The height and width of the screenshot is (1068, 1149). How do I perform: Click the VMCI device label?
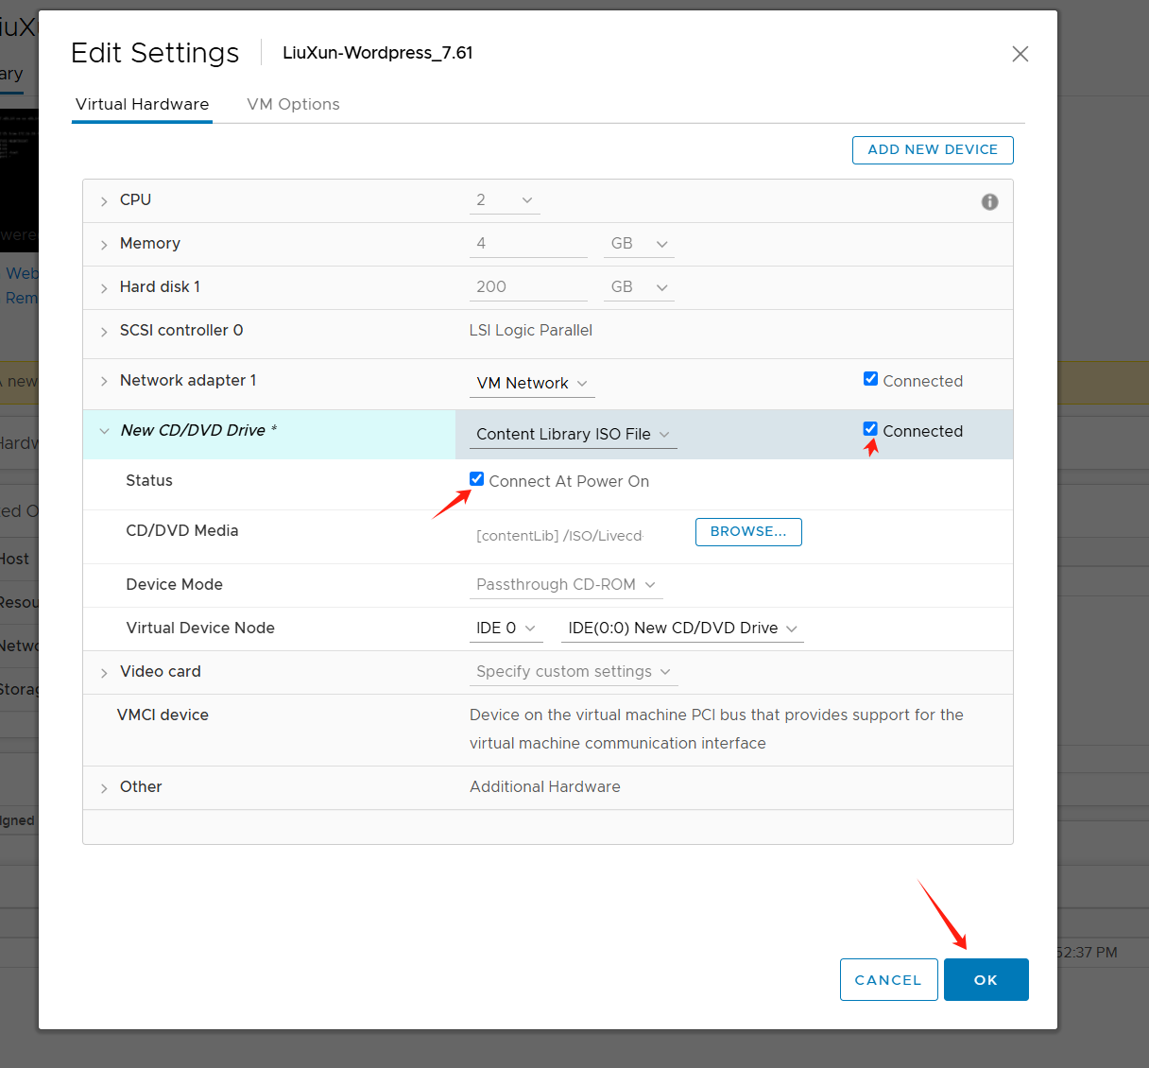click(x=163, y=715)
